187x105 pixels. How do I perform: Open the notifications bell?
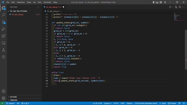[184, 103]
